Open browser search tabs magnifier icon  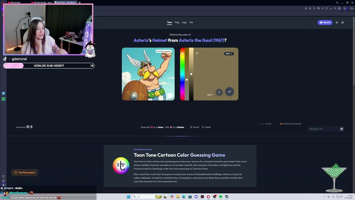[337, 2]
